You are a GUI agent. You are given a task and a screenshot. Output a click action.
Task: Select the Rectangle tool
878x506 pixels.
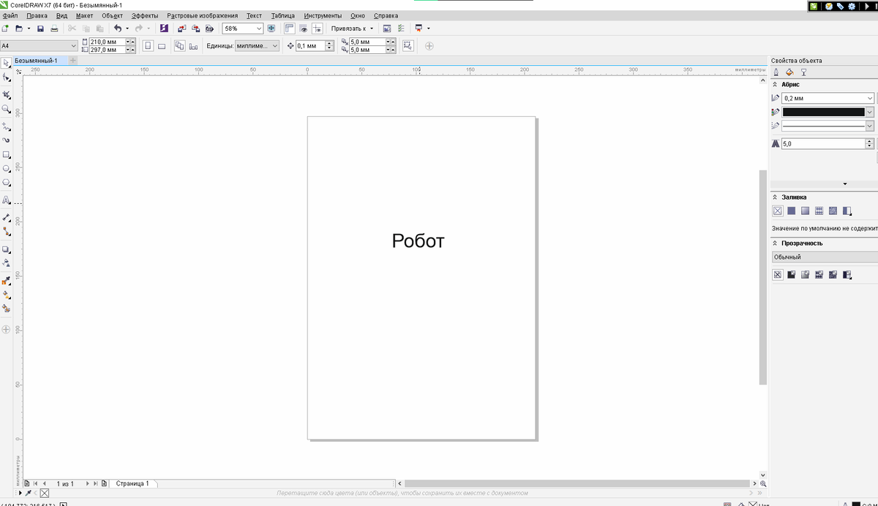pyautogui.click(x=7, y=153)
